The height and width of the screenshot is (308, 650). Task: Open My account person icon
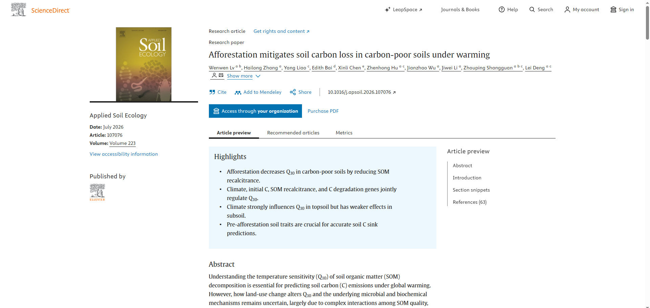pos(567,9)
